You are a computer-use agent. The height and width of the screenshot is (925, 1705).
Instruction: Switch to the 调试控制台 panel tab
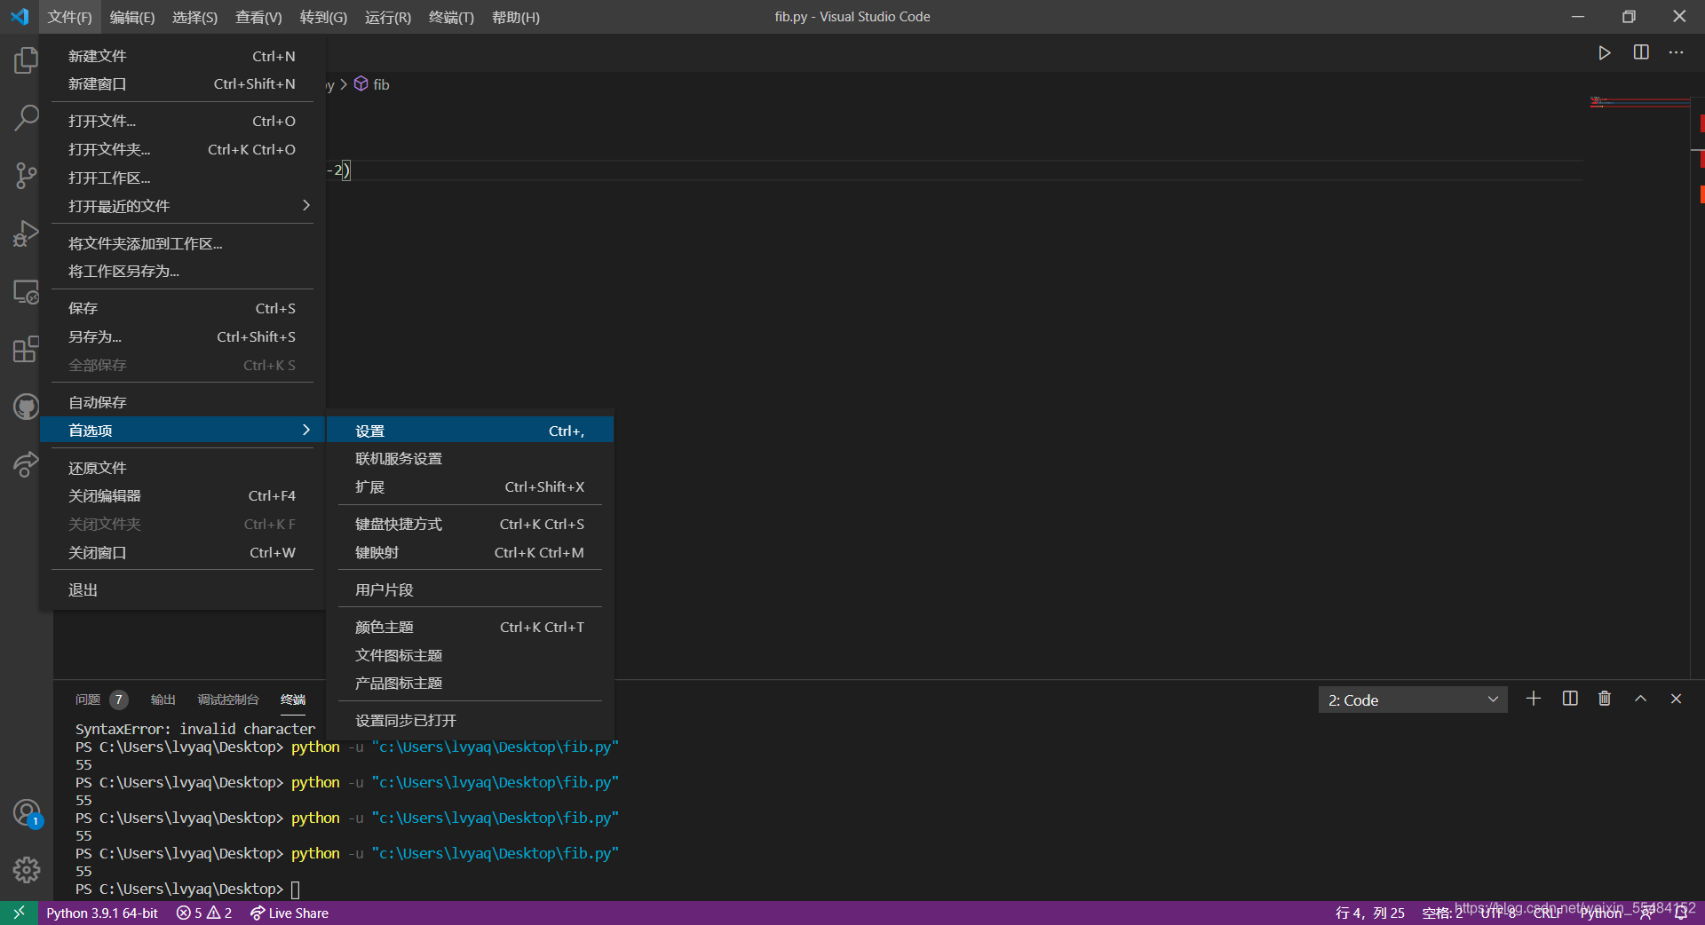click(x=228, y=700)
